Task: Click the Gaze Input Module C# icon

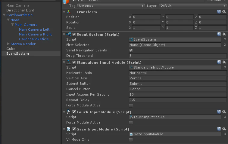Action: (68, 129)
